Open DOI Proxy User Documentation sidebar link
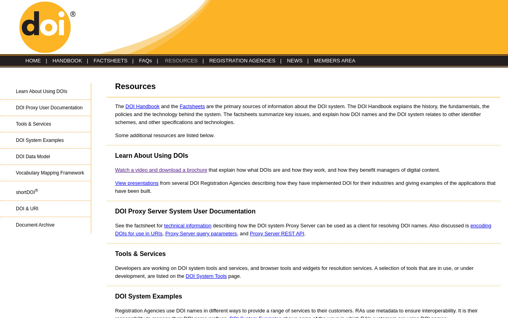Screen dimensions: 508x318 (x=49, y=108)
